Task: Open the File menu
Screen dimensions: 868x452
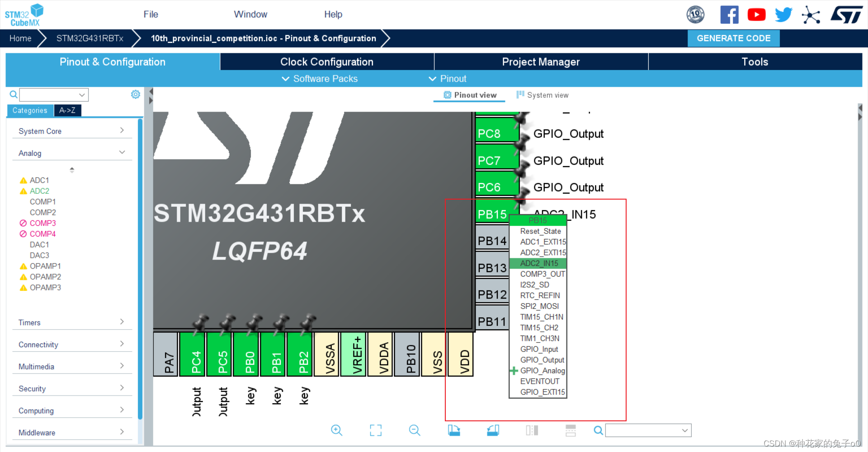Action: [151, 14]
